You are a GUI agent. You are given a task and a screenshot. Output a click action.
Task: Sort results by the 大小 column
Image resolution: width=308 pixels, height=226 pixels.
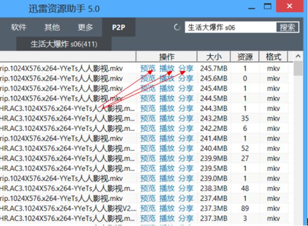(x=214, y=56)
